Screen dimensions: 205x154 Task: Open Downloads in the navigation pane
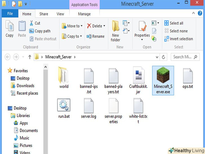(x=23, y=86)
